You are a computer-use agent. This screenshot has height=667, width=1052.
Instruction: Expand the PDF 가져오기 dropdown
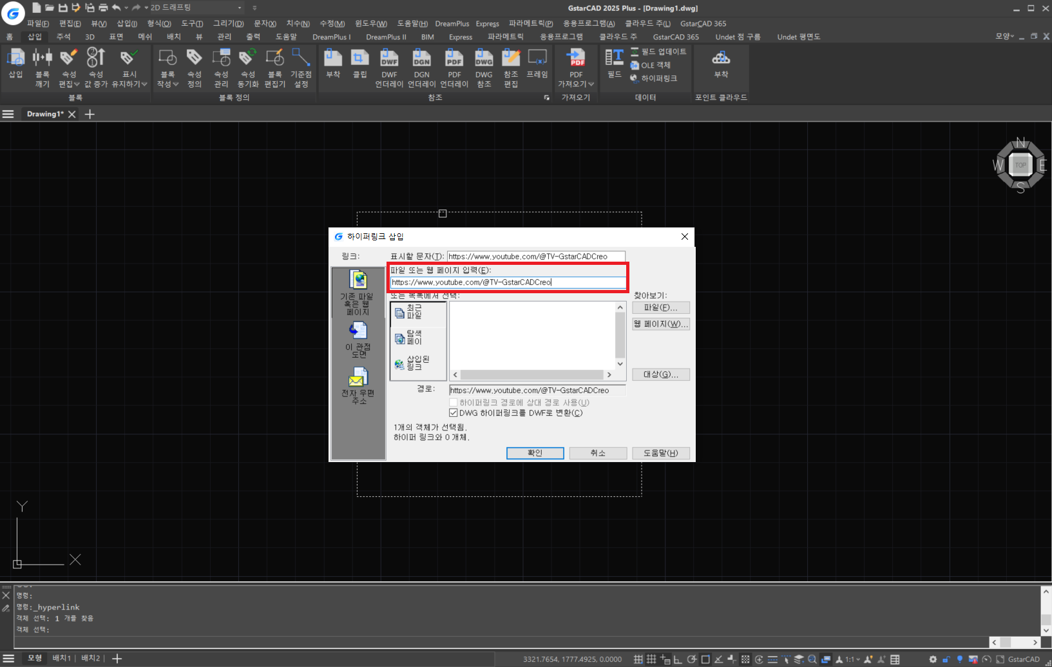click(591, 84)
